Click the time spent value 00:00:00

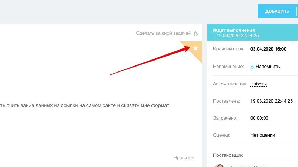(259, 118)
